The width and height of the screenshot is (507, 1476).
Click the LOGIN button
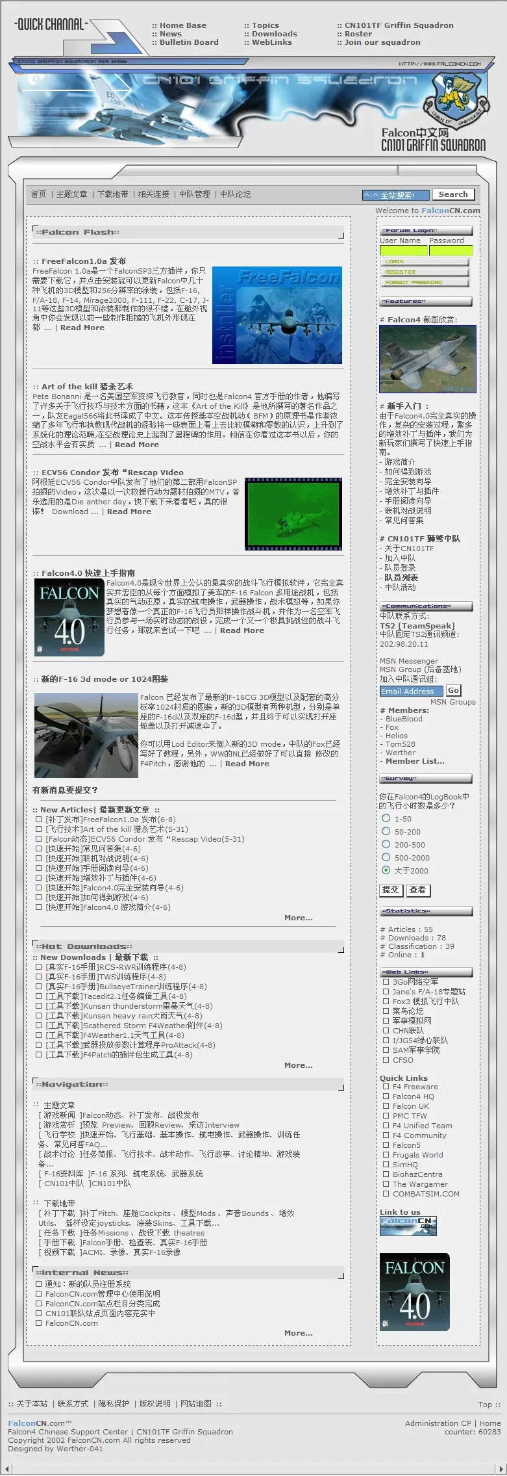[425, 262]
